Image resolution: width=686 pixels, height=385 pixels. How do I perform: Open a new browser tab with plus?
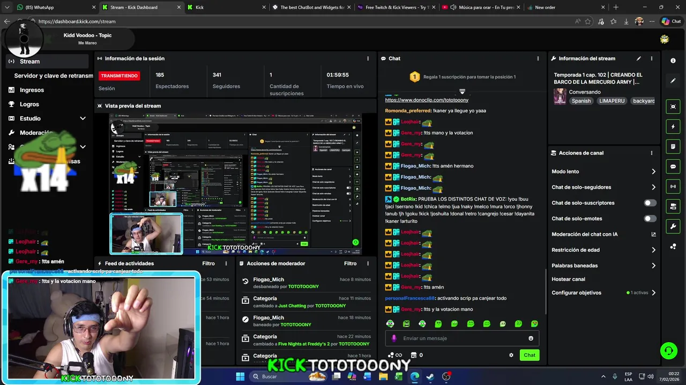616,7
